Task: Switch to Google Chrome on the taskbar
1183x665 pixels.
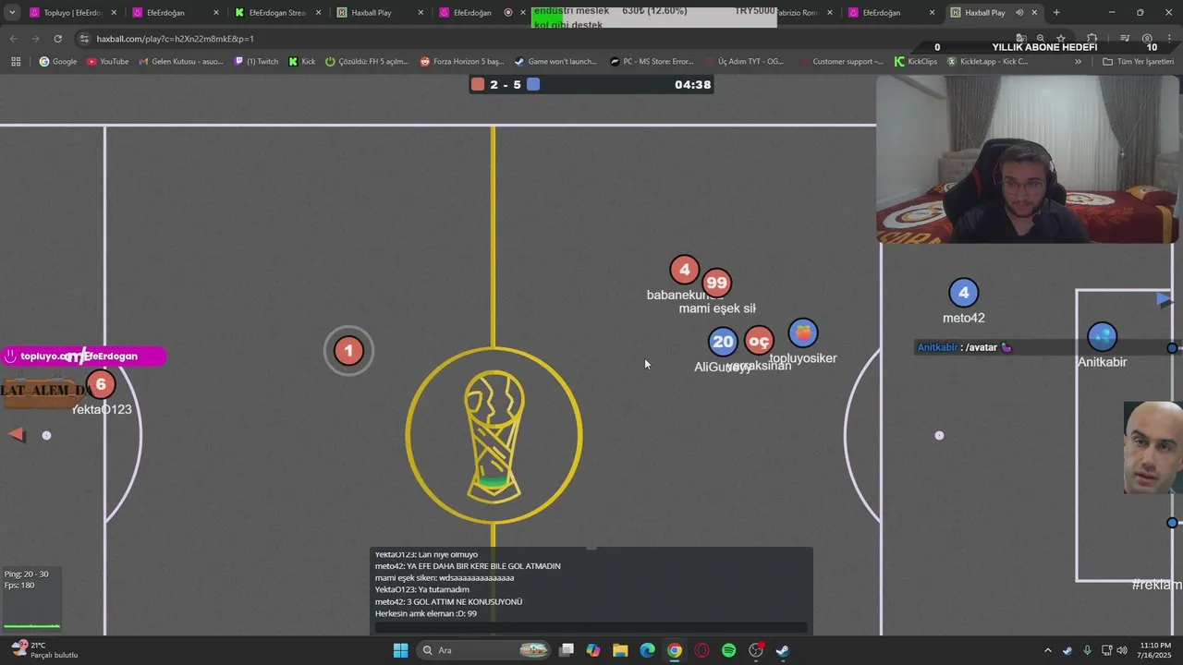Action: tap(675, 650)
